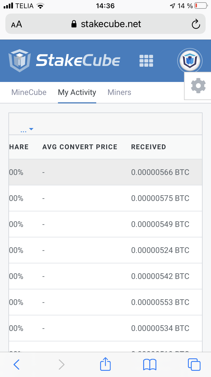Switch to the Miners tab

click(120, 92)
